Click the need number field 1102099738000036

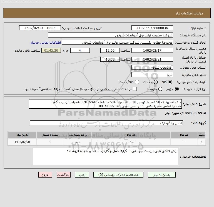click(x=152, y=28)
